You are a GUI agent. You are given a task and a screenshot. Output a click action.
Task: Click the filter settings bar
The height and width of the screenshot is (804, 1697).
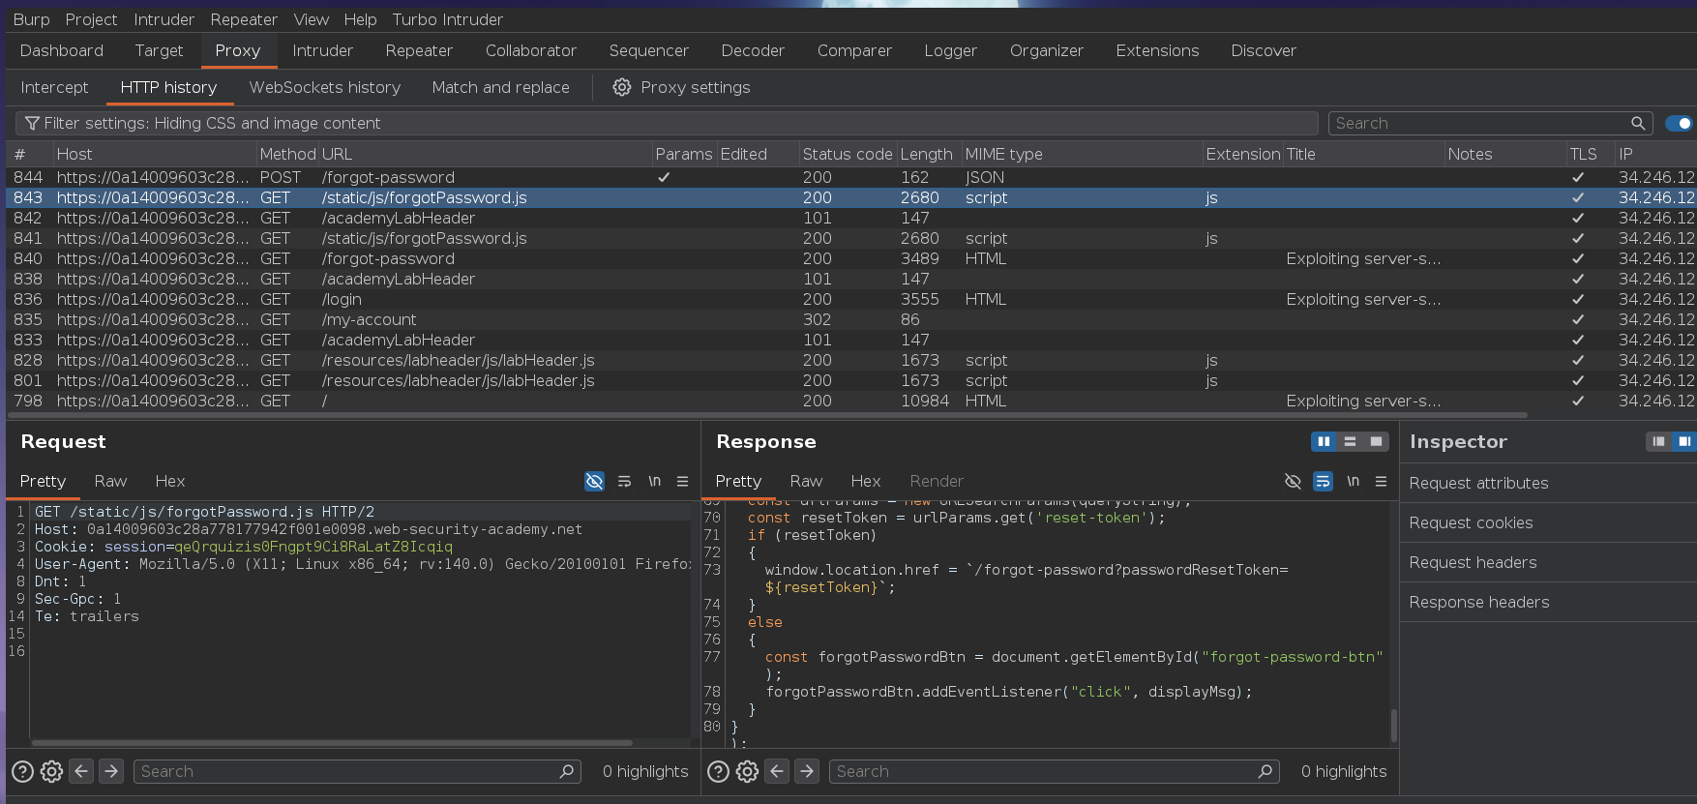click(x=667, y=123)
